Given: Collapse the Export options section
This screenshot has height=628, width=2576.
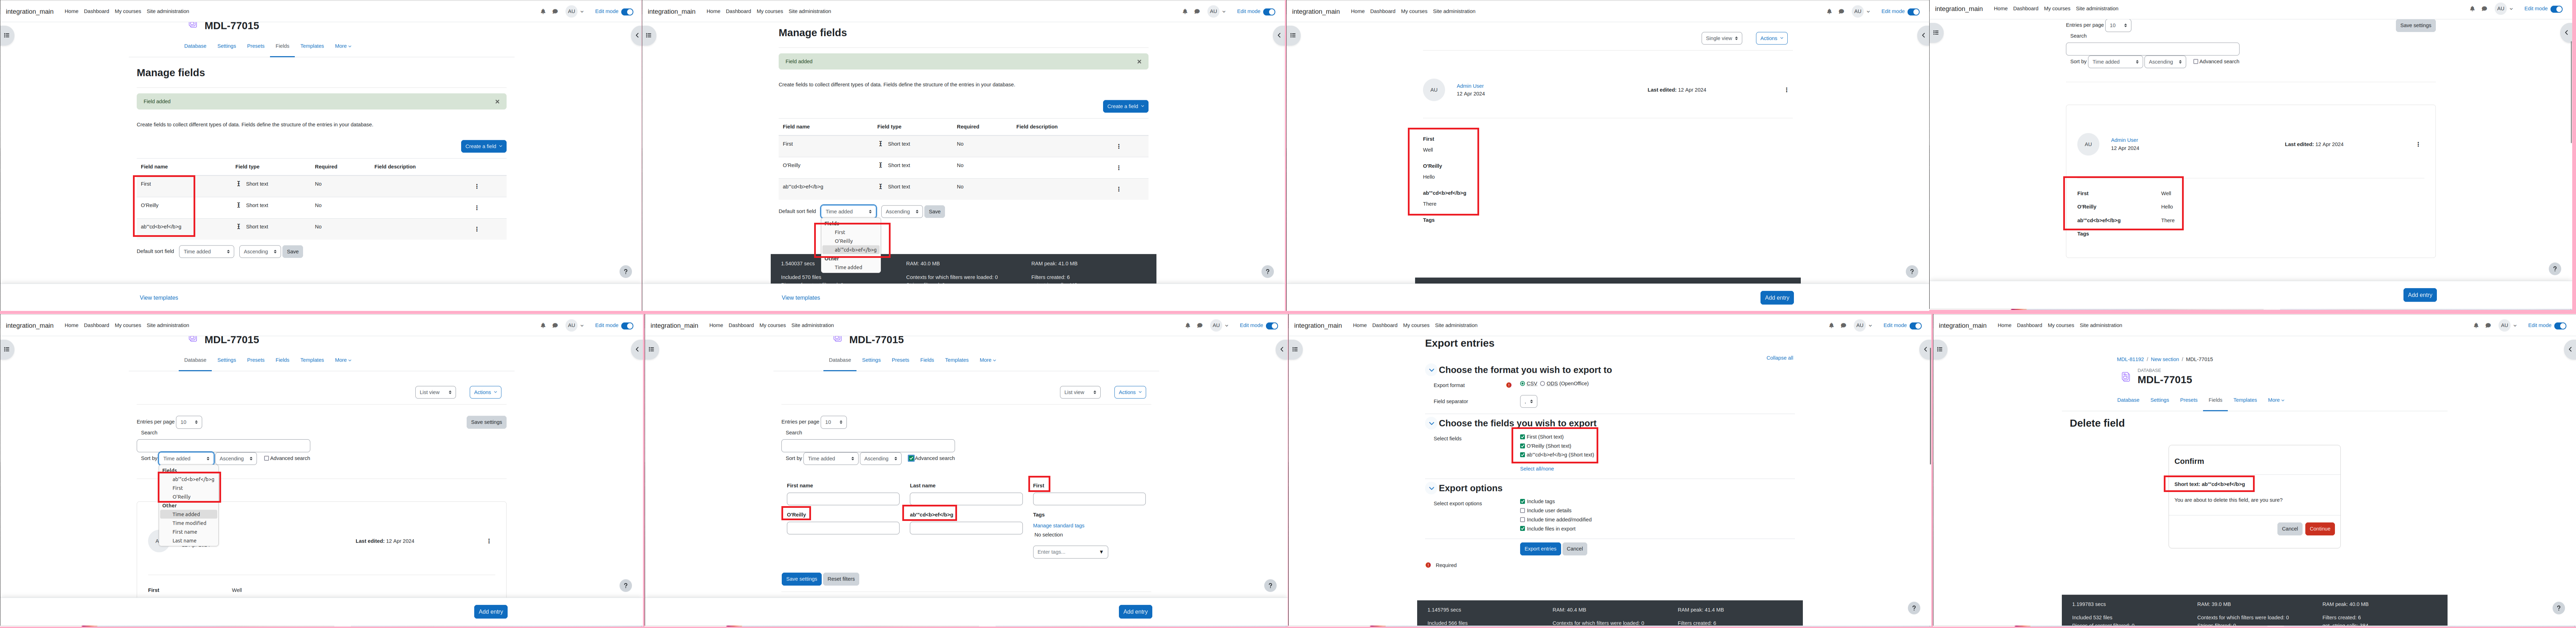Looking at the screenshot, I should [1431, 488].
